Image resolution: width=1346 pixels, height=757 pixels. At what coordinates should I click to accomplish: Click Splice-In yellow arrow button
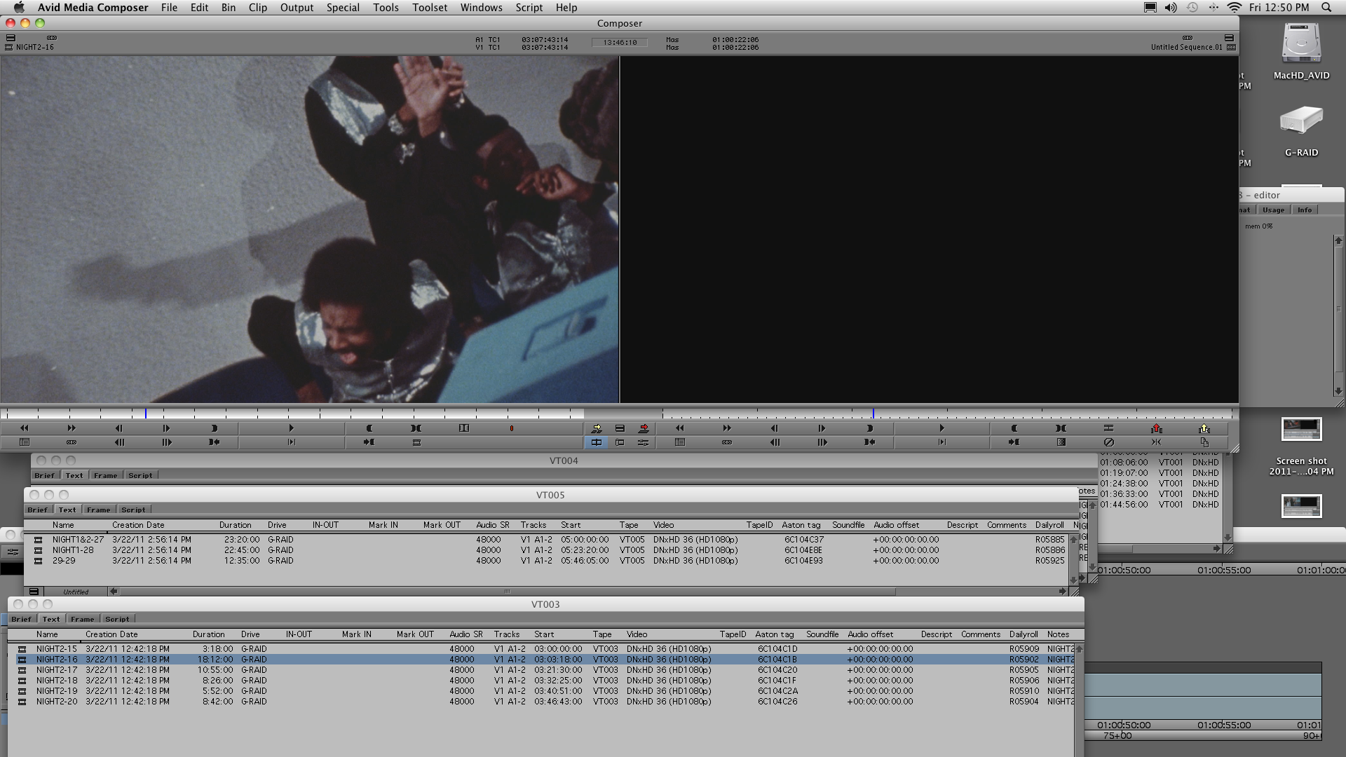(x=597, y=428)
